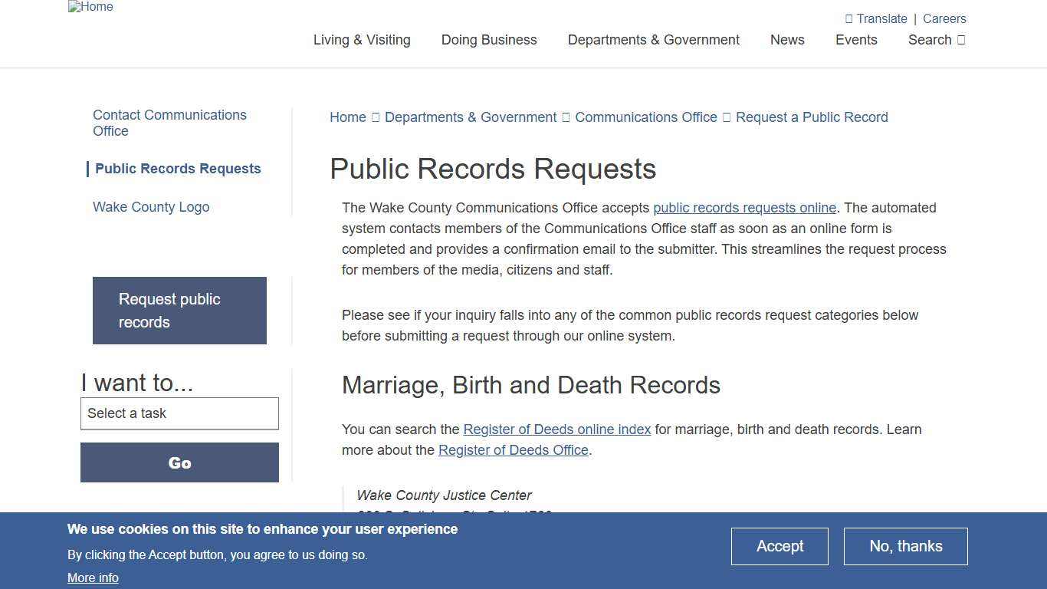This screenshot has width=1047, height=589.
Task: Open the Register of Deeds online index
Action: point(557,429)
